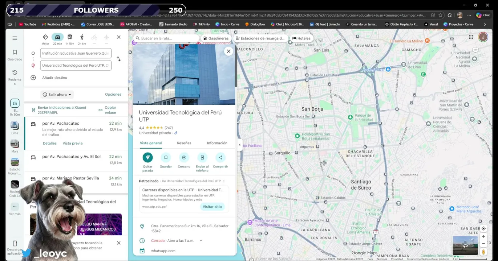Select the flights travel mode
The height and width of the screenshot is (261, 498).
pyautogui.click(x=106, y=37)
